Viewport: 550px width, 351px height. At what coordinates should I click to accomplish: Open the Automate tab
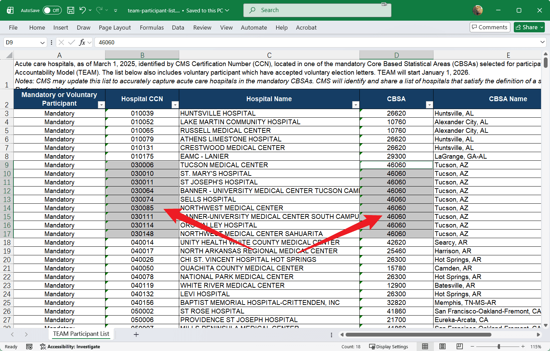(254, 28)
